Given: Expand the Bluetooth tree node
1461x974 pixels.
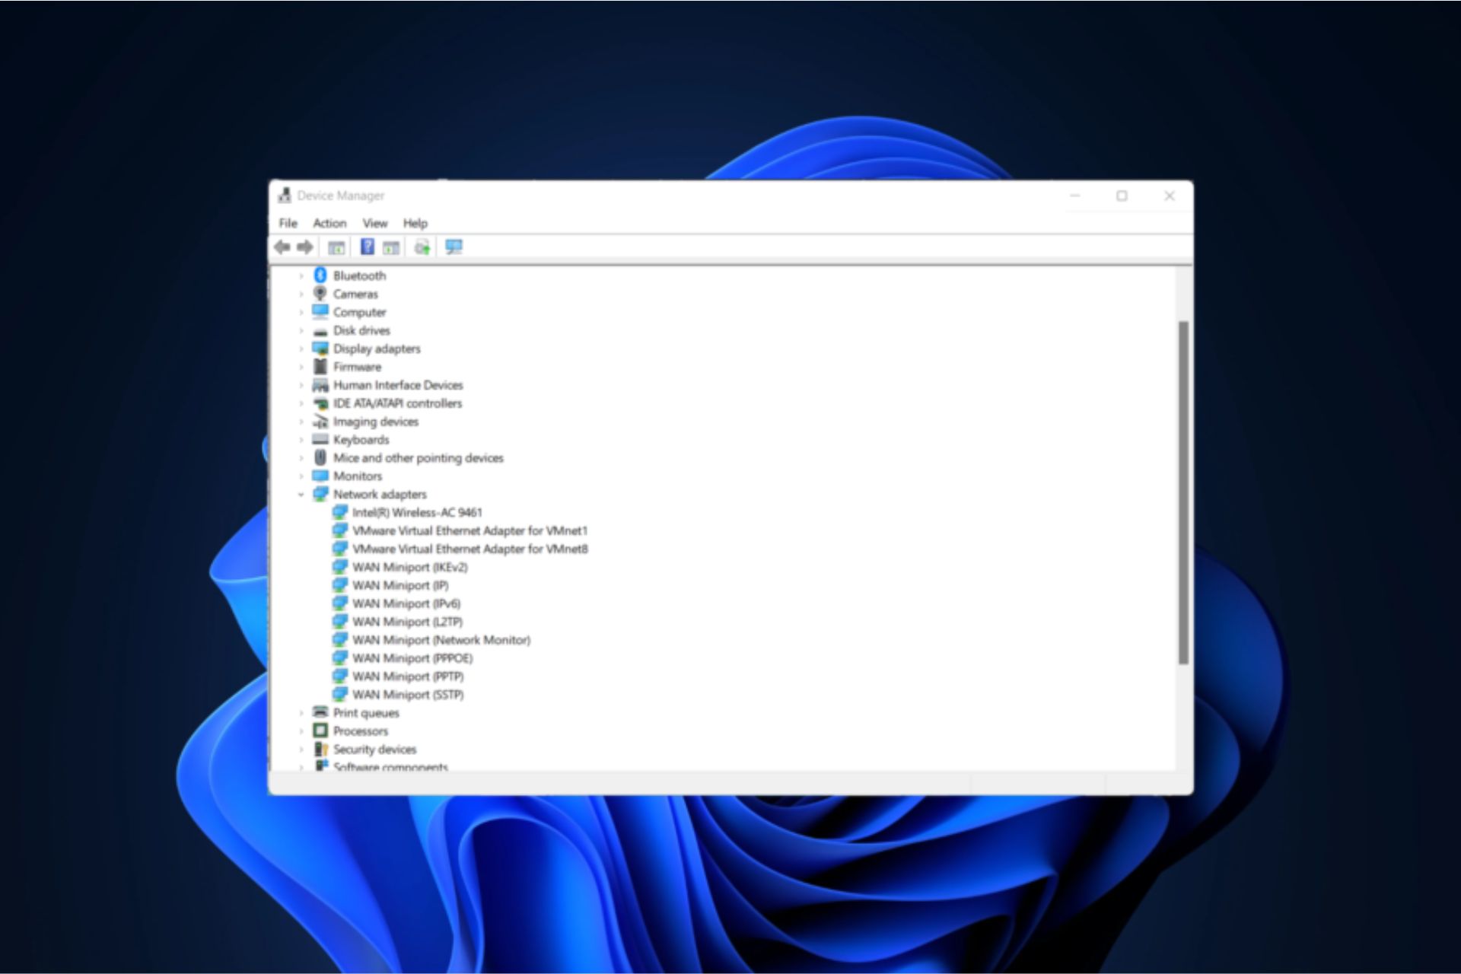Looking at the screenshot, I should pyautogui.click(x=301, y=275).
